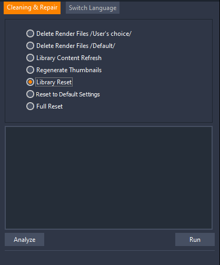220x265 pixels.
Task: Select Delete Render Files User's choice radio button
Action: point(30,34)
